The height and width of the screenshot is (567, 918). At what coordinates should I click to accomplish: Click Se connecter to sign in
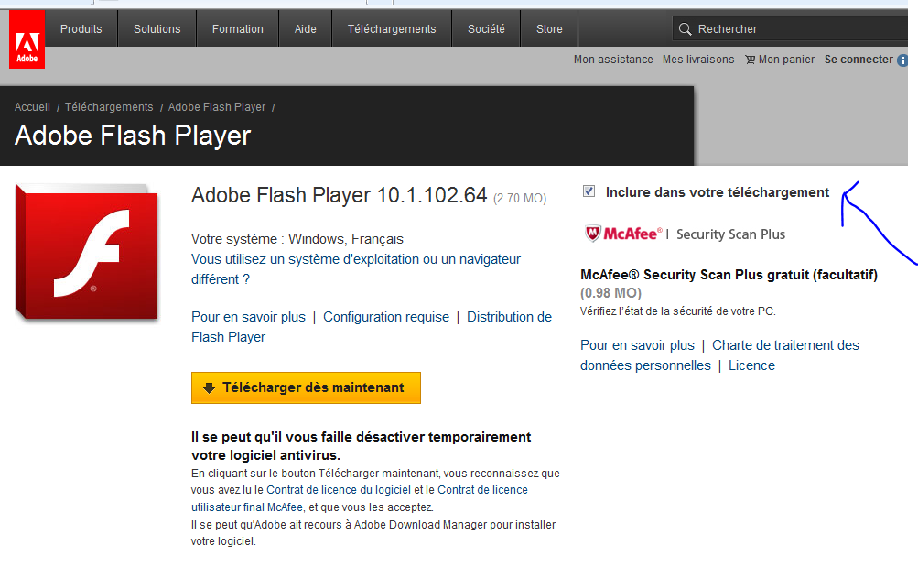859,60
